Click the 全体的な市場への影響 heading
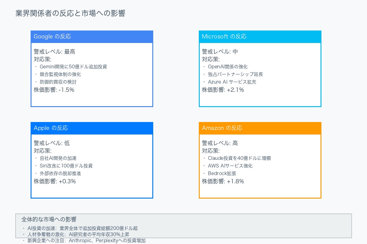 coord(49,219)
